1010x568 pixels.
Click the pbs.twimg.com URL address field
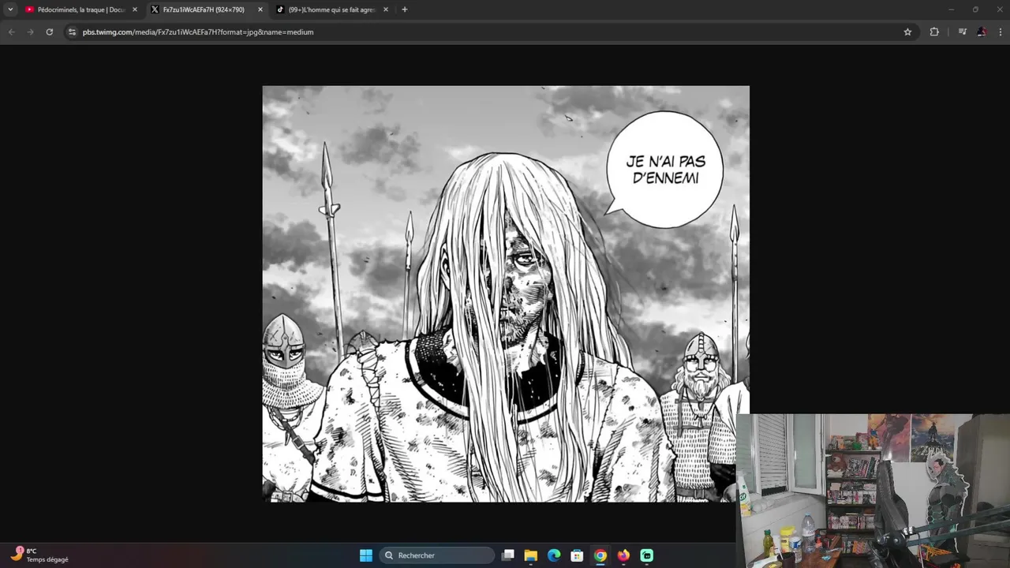pos(489,32)
